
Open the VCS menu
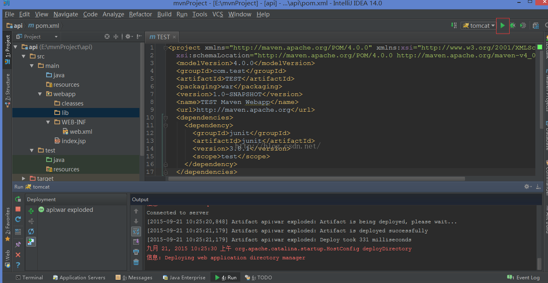tap(218, 14)
